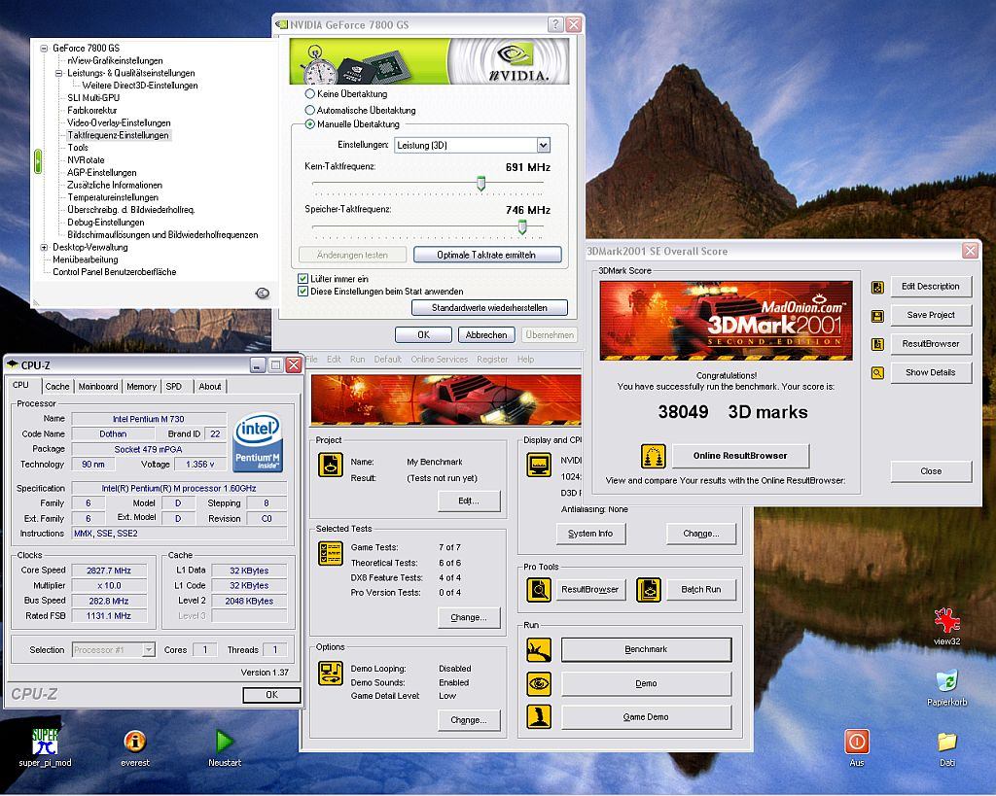
Task: Select Taktfrequenz-Einstellungen in the tree
Action: pyautogui.click(x=118, y=135)
